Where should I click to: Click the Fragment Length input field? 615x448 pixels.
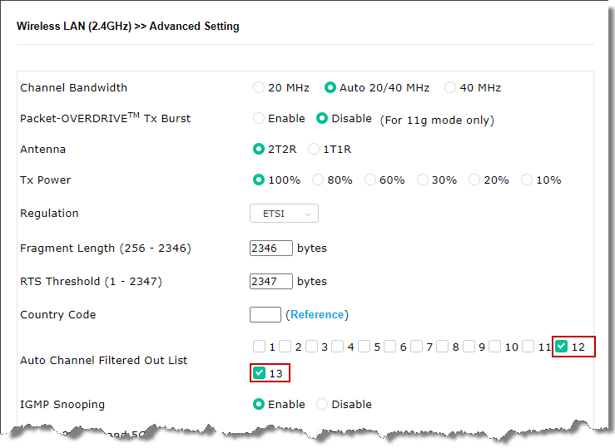[271, 249]
